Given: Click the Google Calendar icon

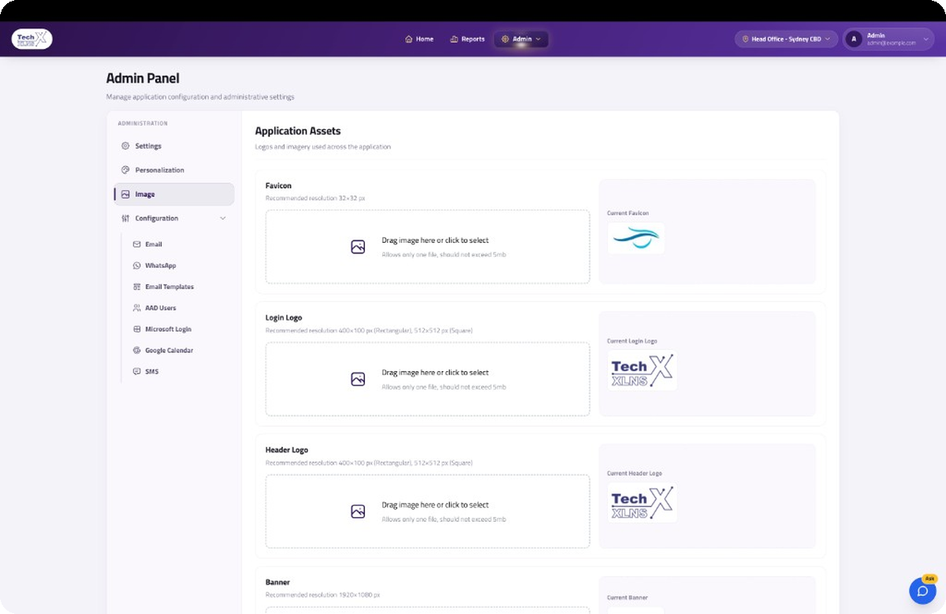Looking at the screenshot, I should coord(137,350).
